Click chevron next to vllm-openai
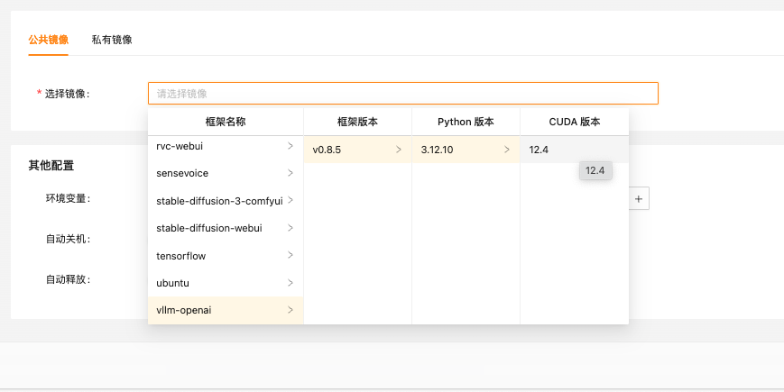Image resolution: width=784 pixels, height=392 pixels. coord(290,311)
